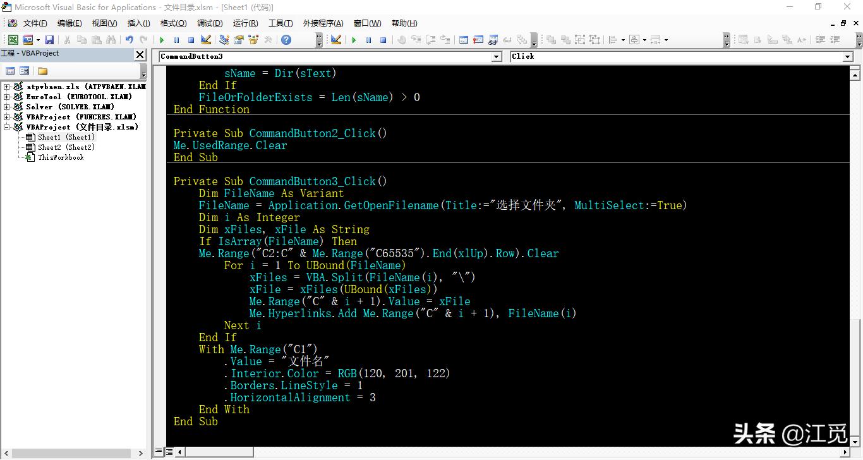Image resolution: width=863 pixels, height=460 pixels.
Task: Open the 调试(D) menu
Action: pyautogui.click(x=210, y=23)
